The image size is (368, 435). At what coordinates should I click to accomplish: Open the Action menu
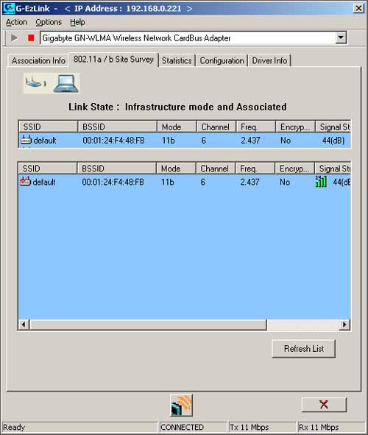pos(17,22)
